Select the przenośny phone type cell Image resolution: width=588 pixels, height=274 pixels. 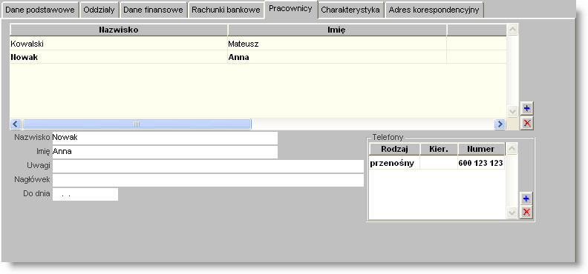tap(394, 163)
